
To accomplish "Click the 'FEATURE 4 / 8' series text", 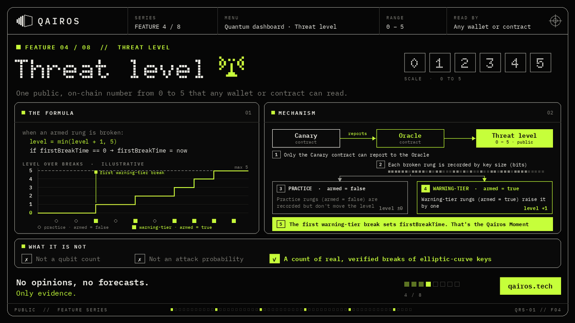I will (x=158, y=27).
